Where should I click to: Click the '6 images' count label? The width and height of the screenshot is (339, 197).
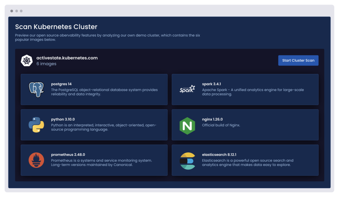(46, 64)
